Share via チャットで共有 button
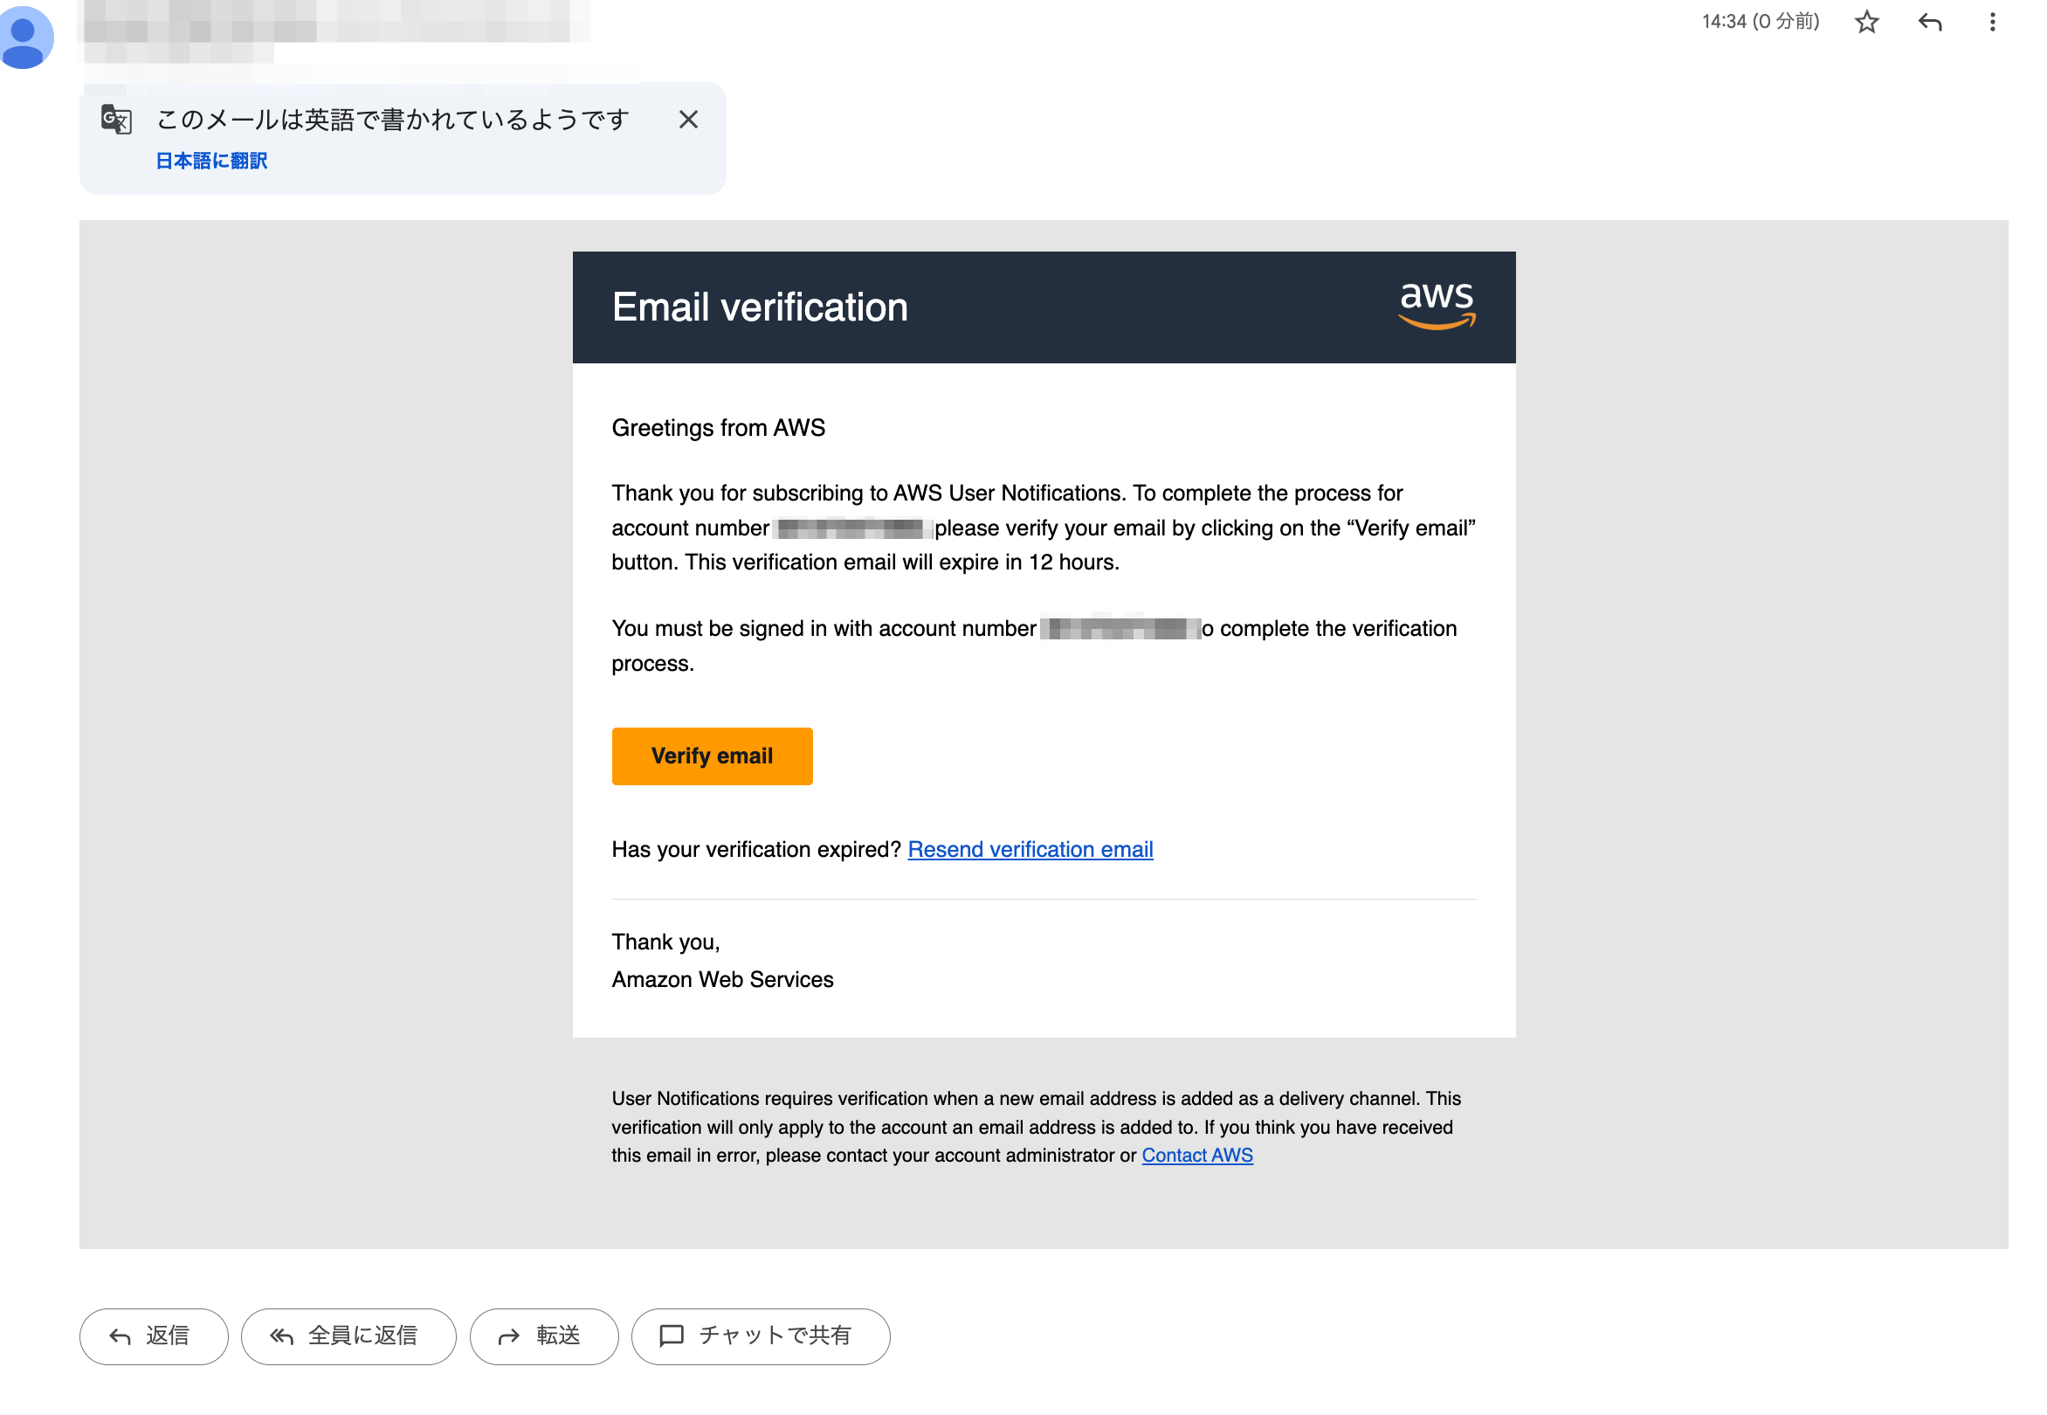The width and height of the screenshot is (2047, 1415). pyautogui.click(x=760, y=1336)
